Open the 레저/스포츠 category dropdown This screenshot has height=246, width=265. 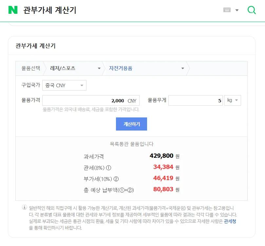point(75,69)
